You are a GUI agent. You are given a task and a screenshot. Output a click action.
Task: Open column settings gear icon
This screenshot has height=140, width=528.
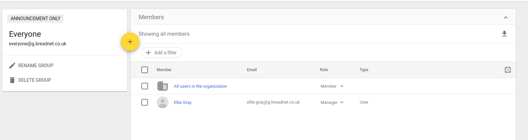pyautogui.click(x=507, y=70)
